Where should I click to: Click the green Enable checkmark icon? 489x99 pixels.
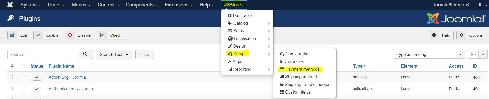38,35
